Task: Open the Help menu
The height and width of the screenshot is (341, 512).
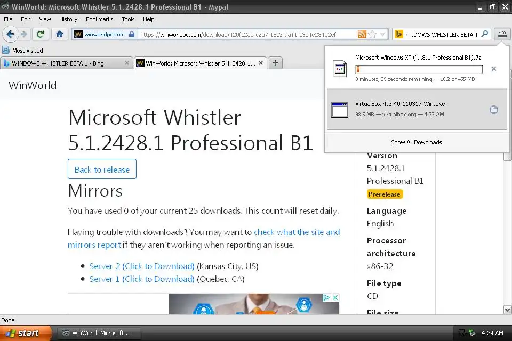Action: click(x=149, y=19)
